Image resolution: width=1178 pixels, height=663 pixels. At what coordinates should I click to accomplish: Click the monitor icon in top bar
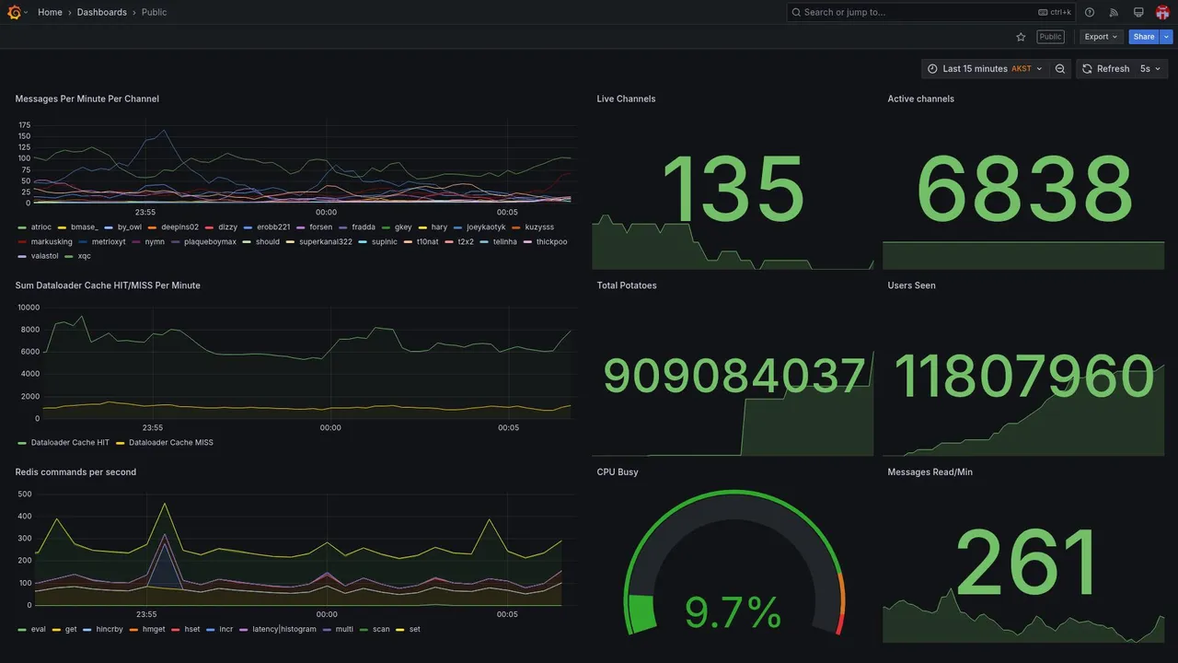tap(1138, 12)
